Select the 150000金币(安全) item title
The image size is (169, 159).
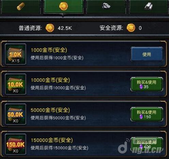[x=52, y=140]
